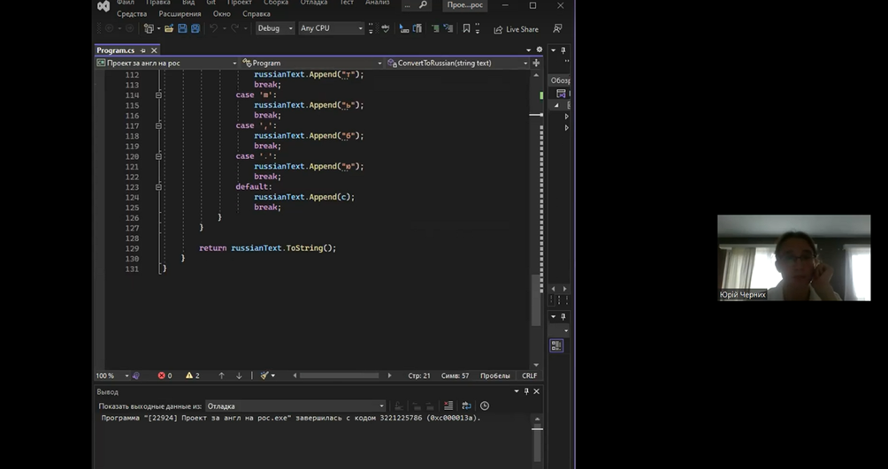The image size is (888, 469).
Task: Pin the Program.cs tab
Action: tap(142, 50)
